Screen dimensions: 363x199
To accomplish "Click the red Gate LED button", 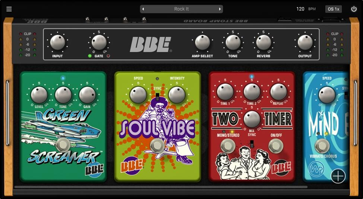I will coord(108,56).
